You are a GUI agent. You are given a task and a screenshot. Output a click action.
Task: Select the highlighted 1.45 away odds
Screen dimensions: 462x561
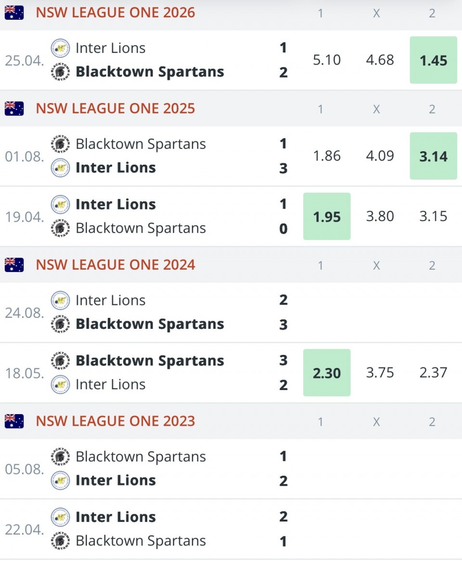434,60
